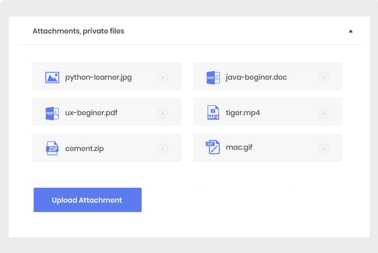This screenshot has width=378, height=253.
Task: Delete the ux-beginer.pdf attachment
Action: [162, 113]
